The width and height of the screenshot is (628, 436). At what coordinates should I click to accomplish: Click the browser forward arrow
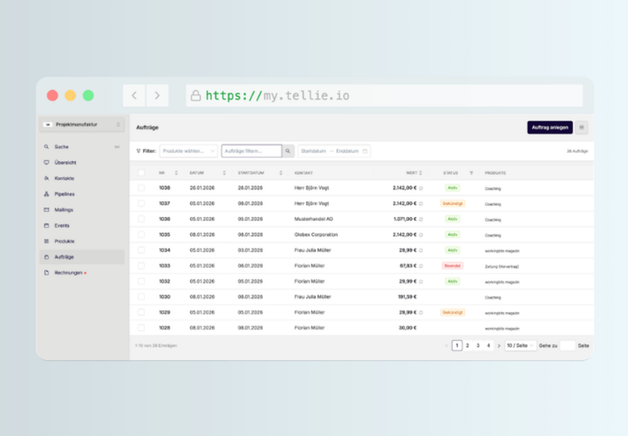pyautogui.click(x=157, y=95)
